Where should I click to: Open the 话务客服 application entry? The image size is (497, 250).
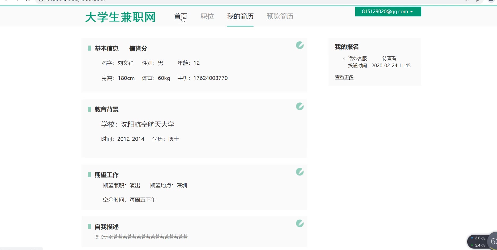coord(357,59)
